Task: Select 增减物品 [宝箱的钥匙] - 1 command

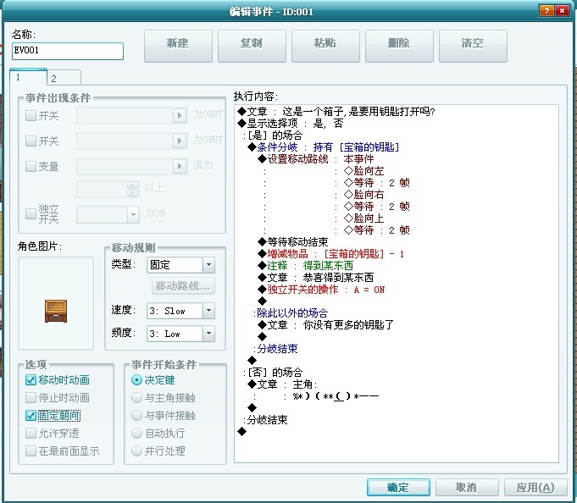Action: 330,254
